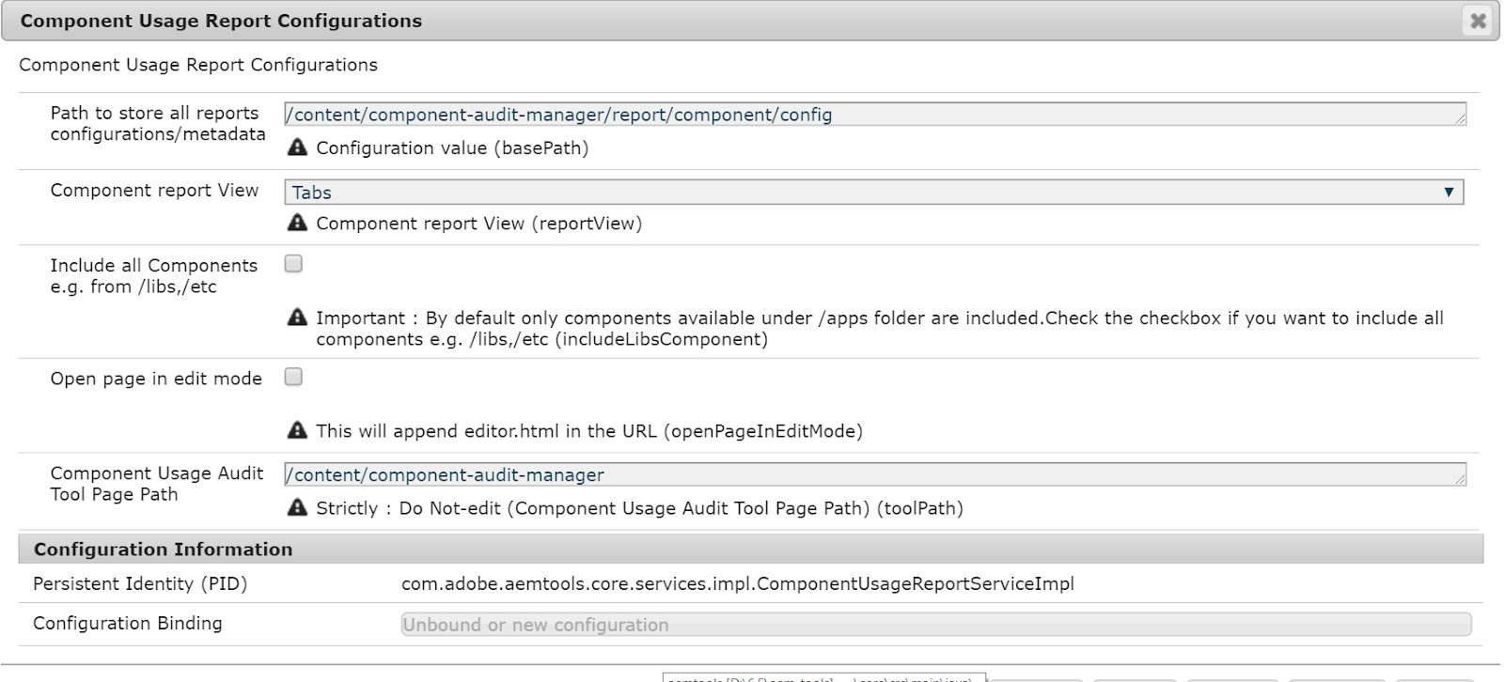
Task: Click the basePath reports configuration path field
Action: pos(875,115)
